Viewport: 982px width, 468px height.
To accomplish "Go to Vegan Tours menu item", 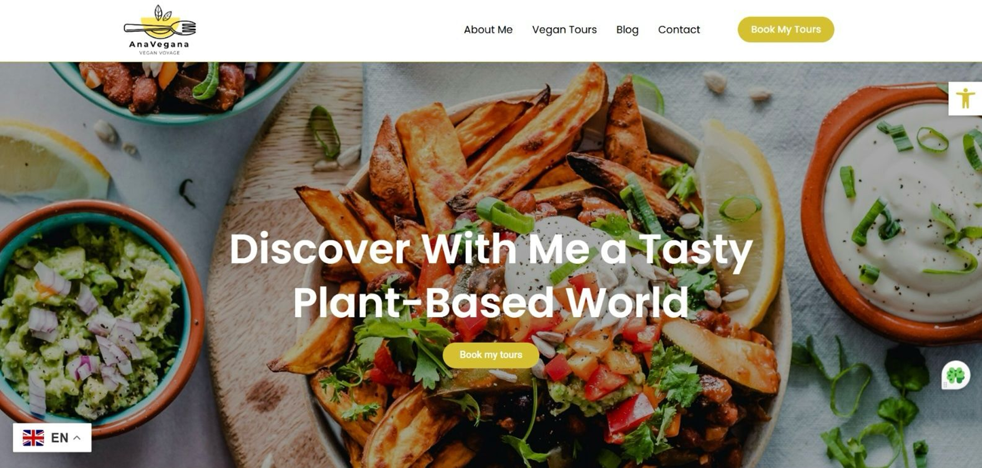I will coord(564,30).
